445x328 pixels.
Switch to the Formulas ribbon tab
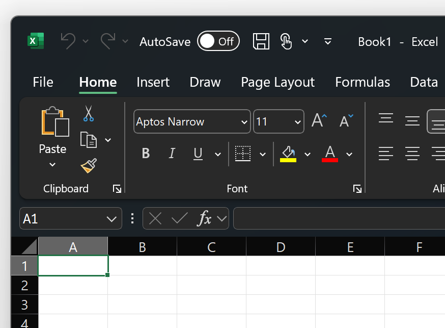(x=362, y=82)
